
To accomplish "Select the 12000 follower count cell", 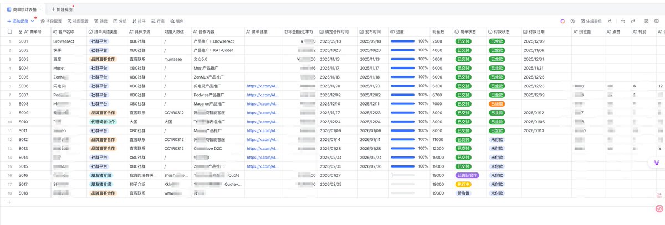I will pyautogui.click(x=441, y=149).
